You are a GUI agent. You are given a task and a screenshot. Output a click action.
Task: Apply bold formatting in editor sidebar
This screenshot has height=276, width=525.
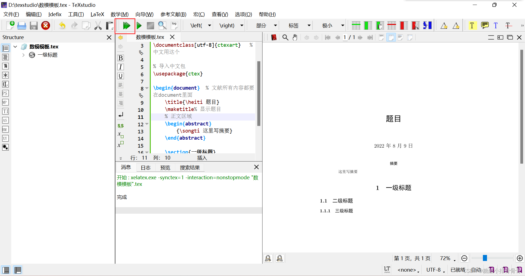120,58
